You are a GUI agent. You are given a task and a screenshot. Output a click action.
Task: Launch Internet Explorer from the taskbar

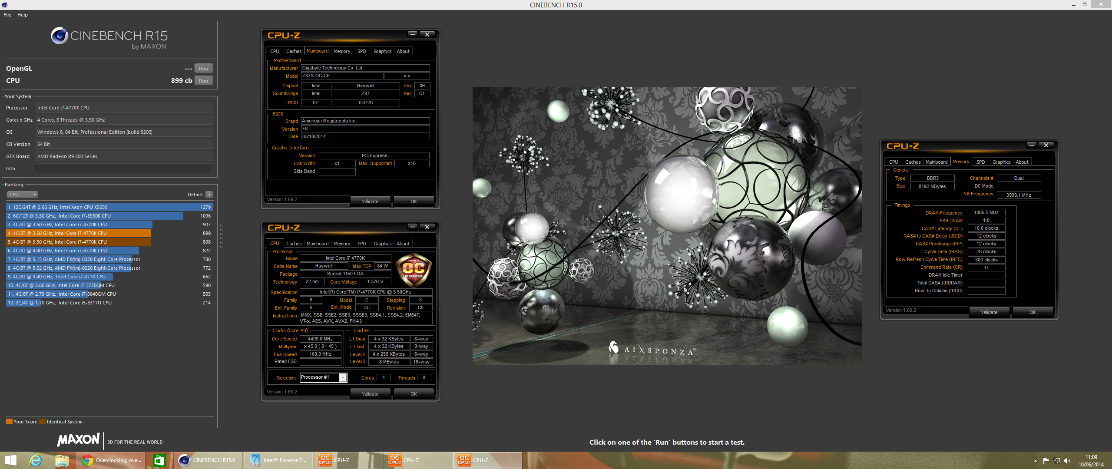pyautogui.click(x=35, y=460)
